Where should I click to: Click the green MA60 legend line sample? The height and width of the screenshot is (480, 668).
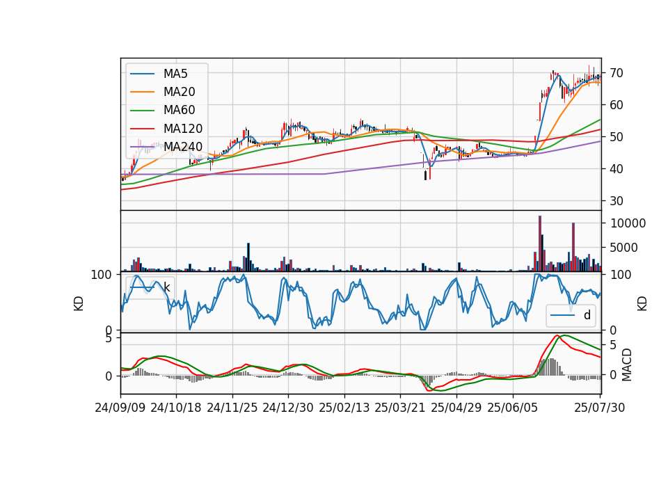point(142,111)
